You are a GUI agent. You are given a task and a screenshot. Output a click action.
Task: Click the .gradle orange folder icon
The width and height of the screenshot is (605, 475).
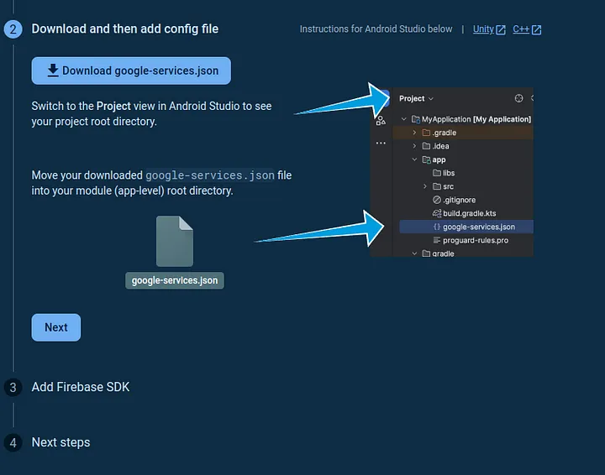click(426, 133)
